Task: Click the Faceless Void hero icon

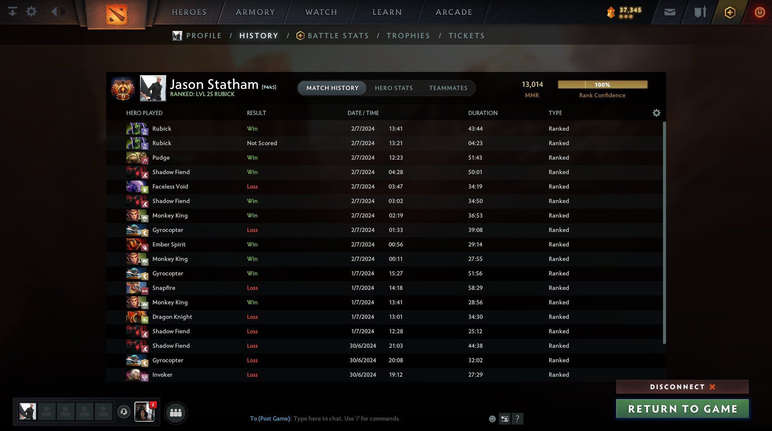Action: [137, 187]
